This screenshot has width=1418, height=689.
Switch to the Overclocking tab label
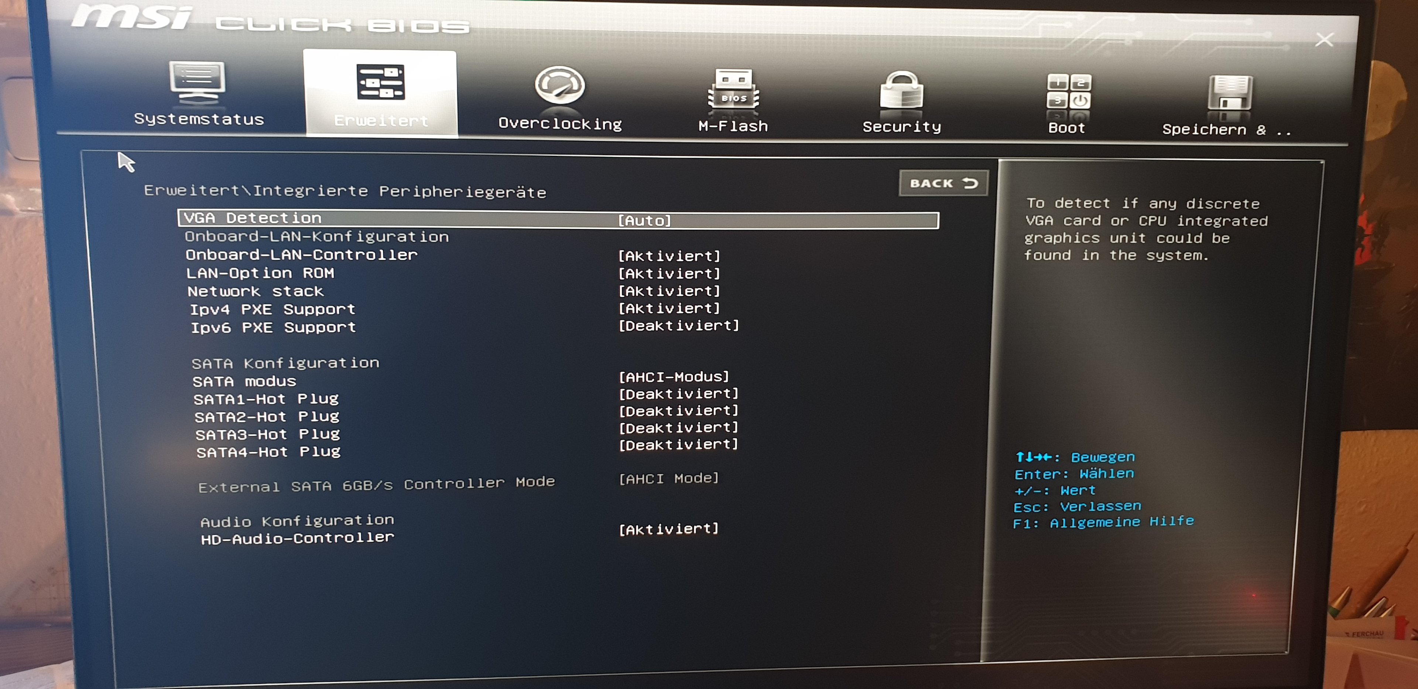559,124
